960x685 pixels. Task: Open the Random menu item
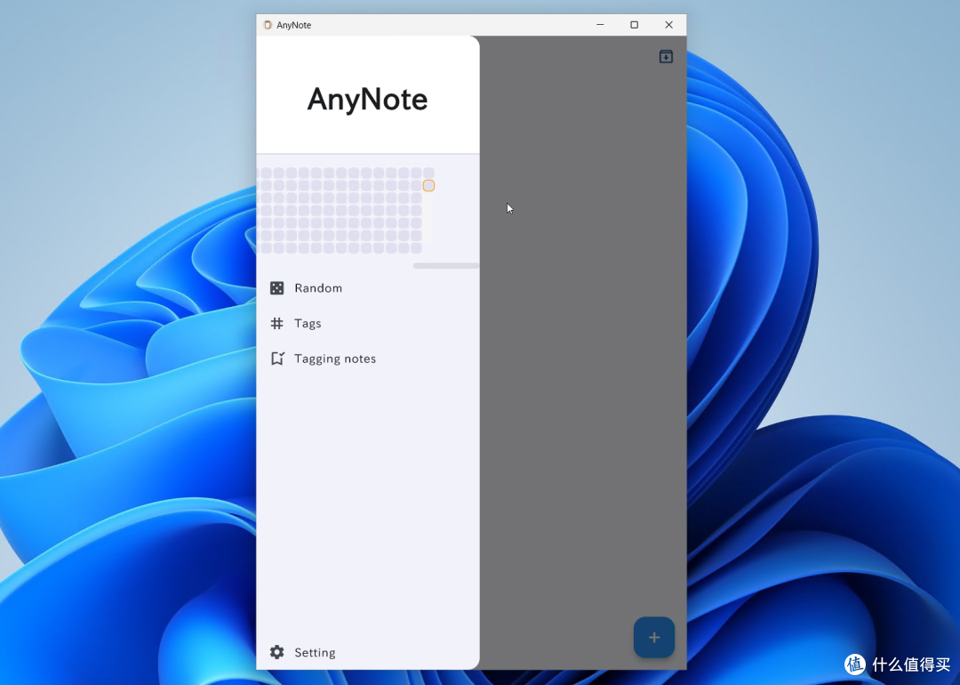click(367, 288)
